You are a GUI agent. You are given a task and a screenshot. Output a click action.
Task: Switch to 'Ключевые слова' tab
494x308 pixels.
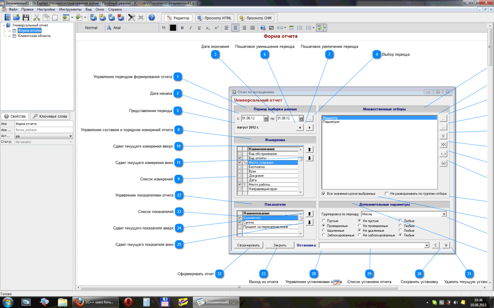click(x=50, y=116)
